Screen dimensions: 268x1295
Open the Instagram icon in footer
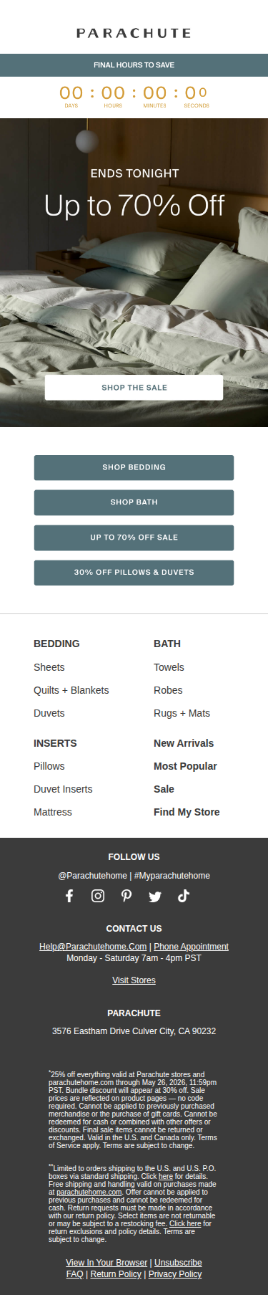point(98,896)
